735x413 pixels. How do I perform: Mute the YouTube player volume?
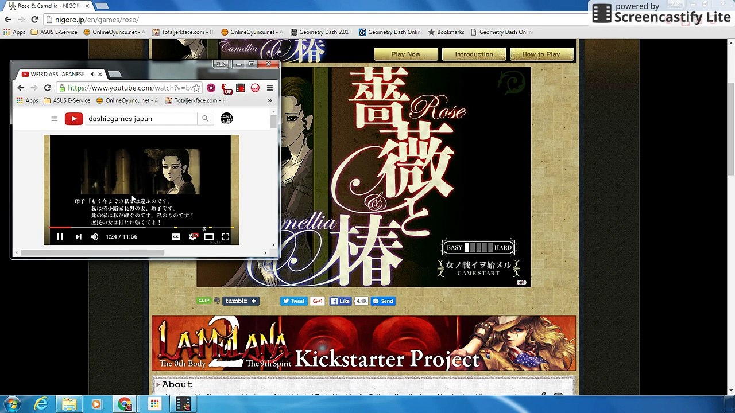(95, 236)
